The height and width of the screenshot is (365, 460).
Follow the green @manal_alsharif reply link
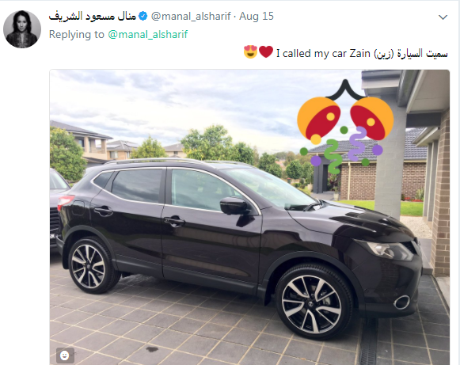(x=148, y=34)
